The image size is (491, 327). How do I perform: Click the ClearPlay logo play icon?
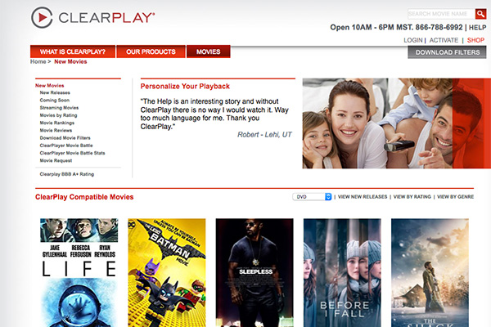(x=42, y=17)
